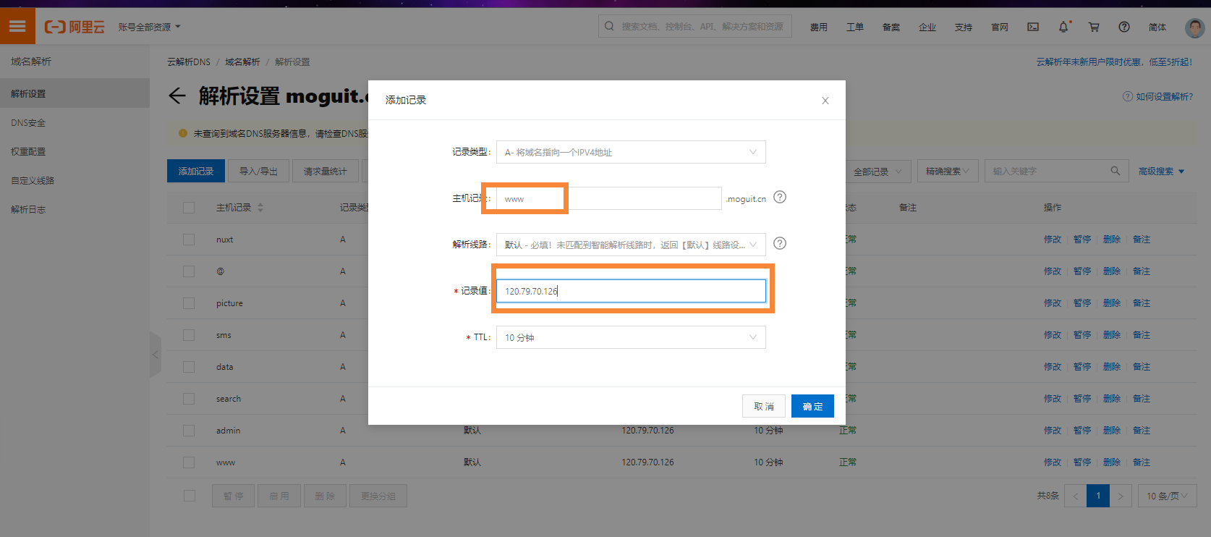
Task: Click the 请求量统计 button
Action: click(x=325, y=172)
